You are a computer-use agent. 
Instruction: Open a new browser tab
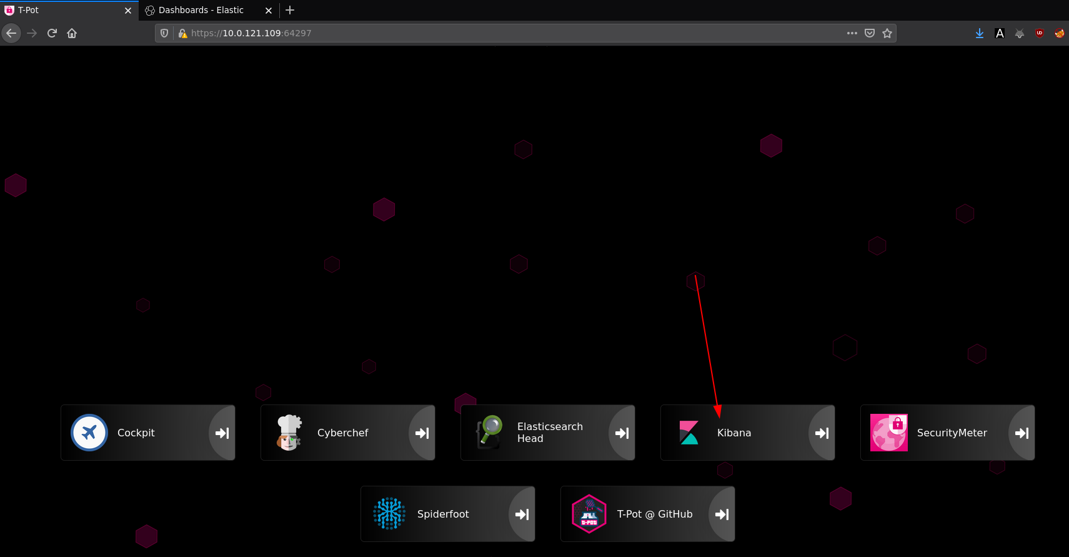tap(290, 10)
